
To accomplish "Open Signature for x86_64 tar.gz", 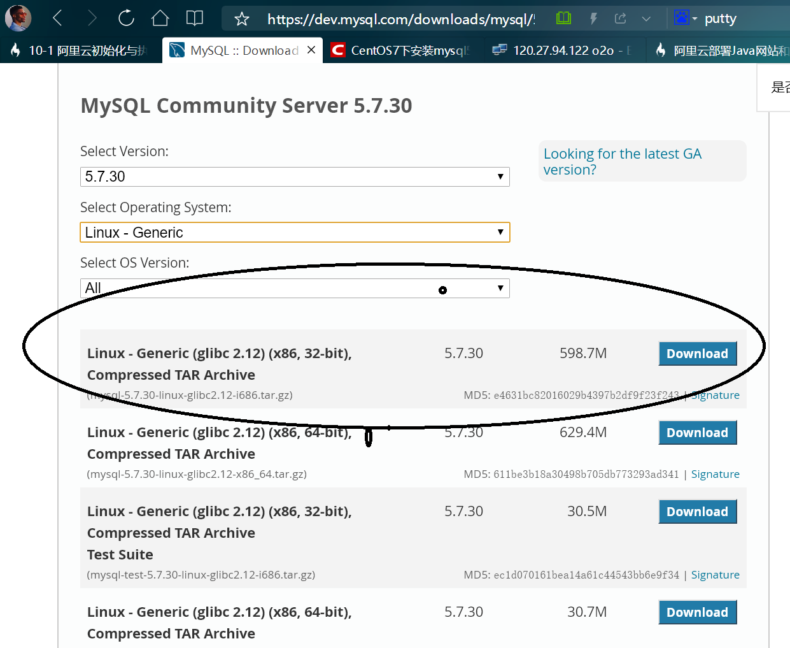I will click(x=715, y=474).
